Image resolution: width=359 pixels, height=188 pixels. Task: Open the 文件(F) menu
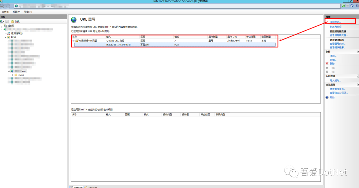(x=6, y=12)
